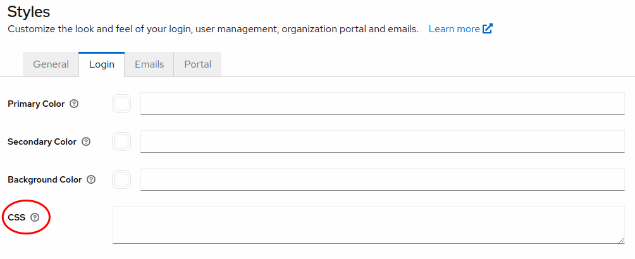
Task: Click inside the CSS text area
Action: (368, 224)
